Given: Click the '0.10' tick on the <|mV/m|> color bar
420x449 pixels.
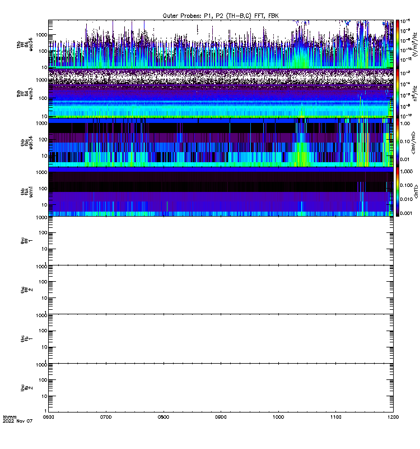Looking at the screenshot, I should (x=405, y=141).
